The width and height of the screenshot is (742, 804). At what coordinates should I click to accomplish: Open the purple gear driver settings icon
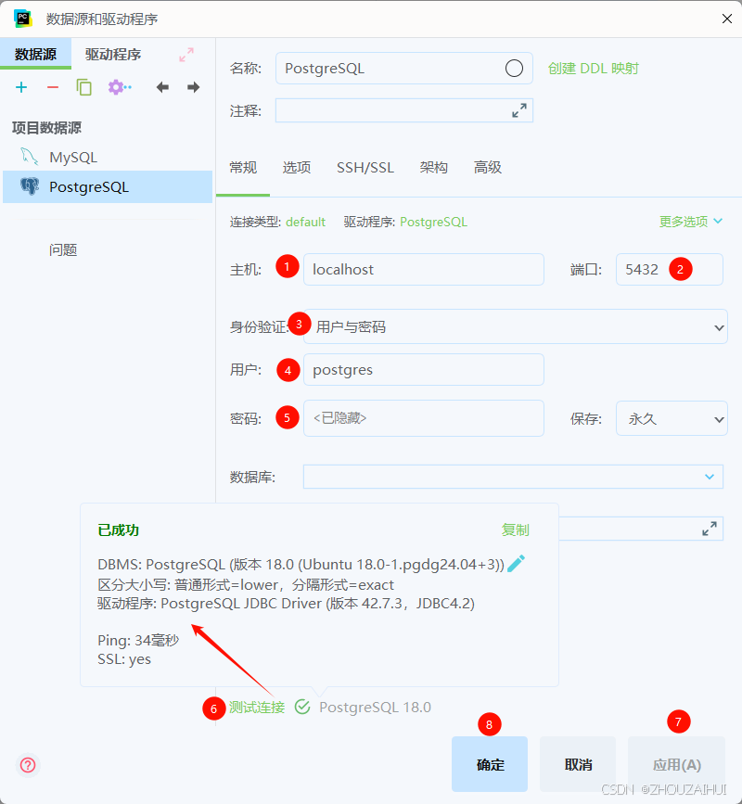pos(120,87)
